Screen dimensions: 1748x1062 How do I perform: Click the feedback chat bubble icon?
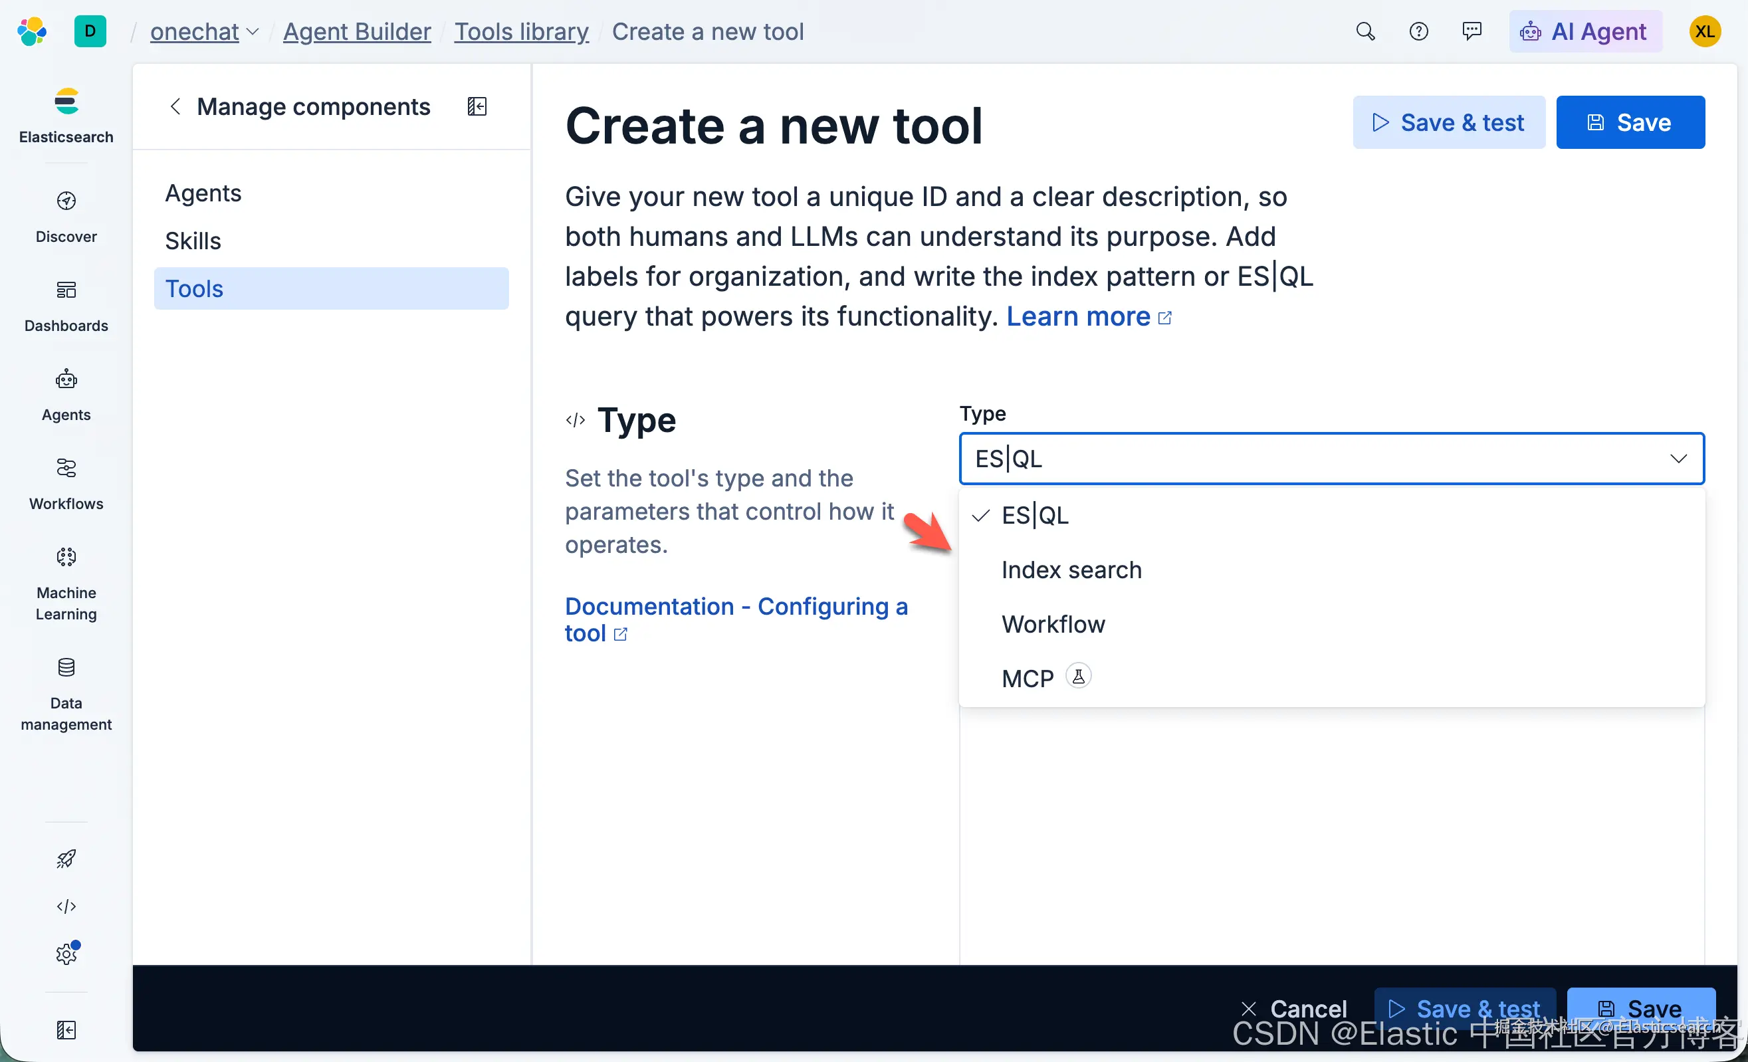(1472, 31)
